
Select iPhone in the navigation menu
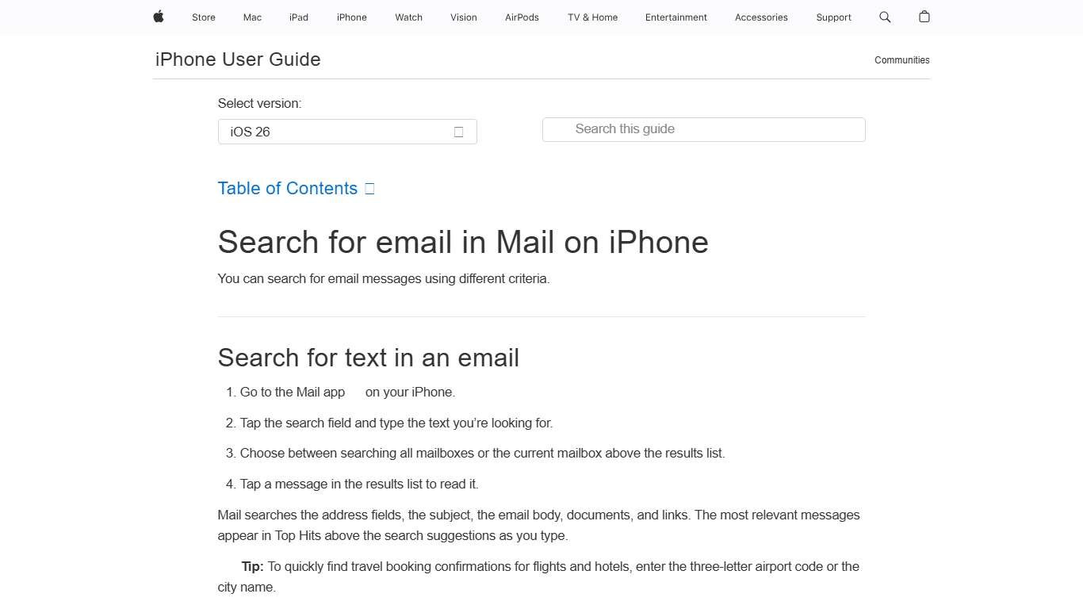coord(351,17)
